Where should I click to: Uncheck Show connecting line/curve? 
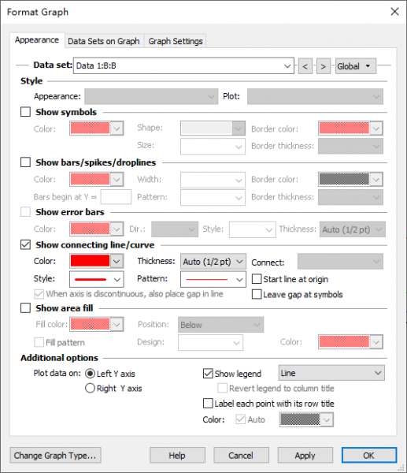[x=26, y=244]
